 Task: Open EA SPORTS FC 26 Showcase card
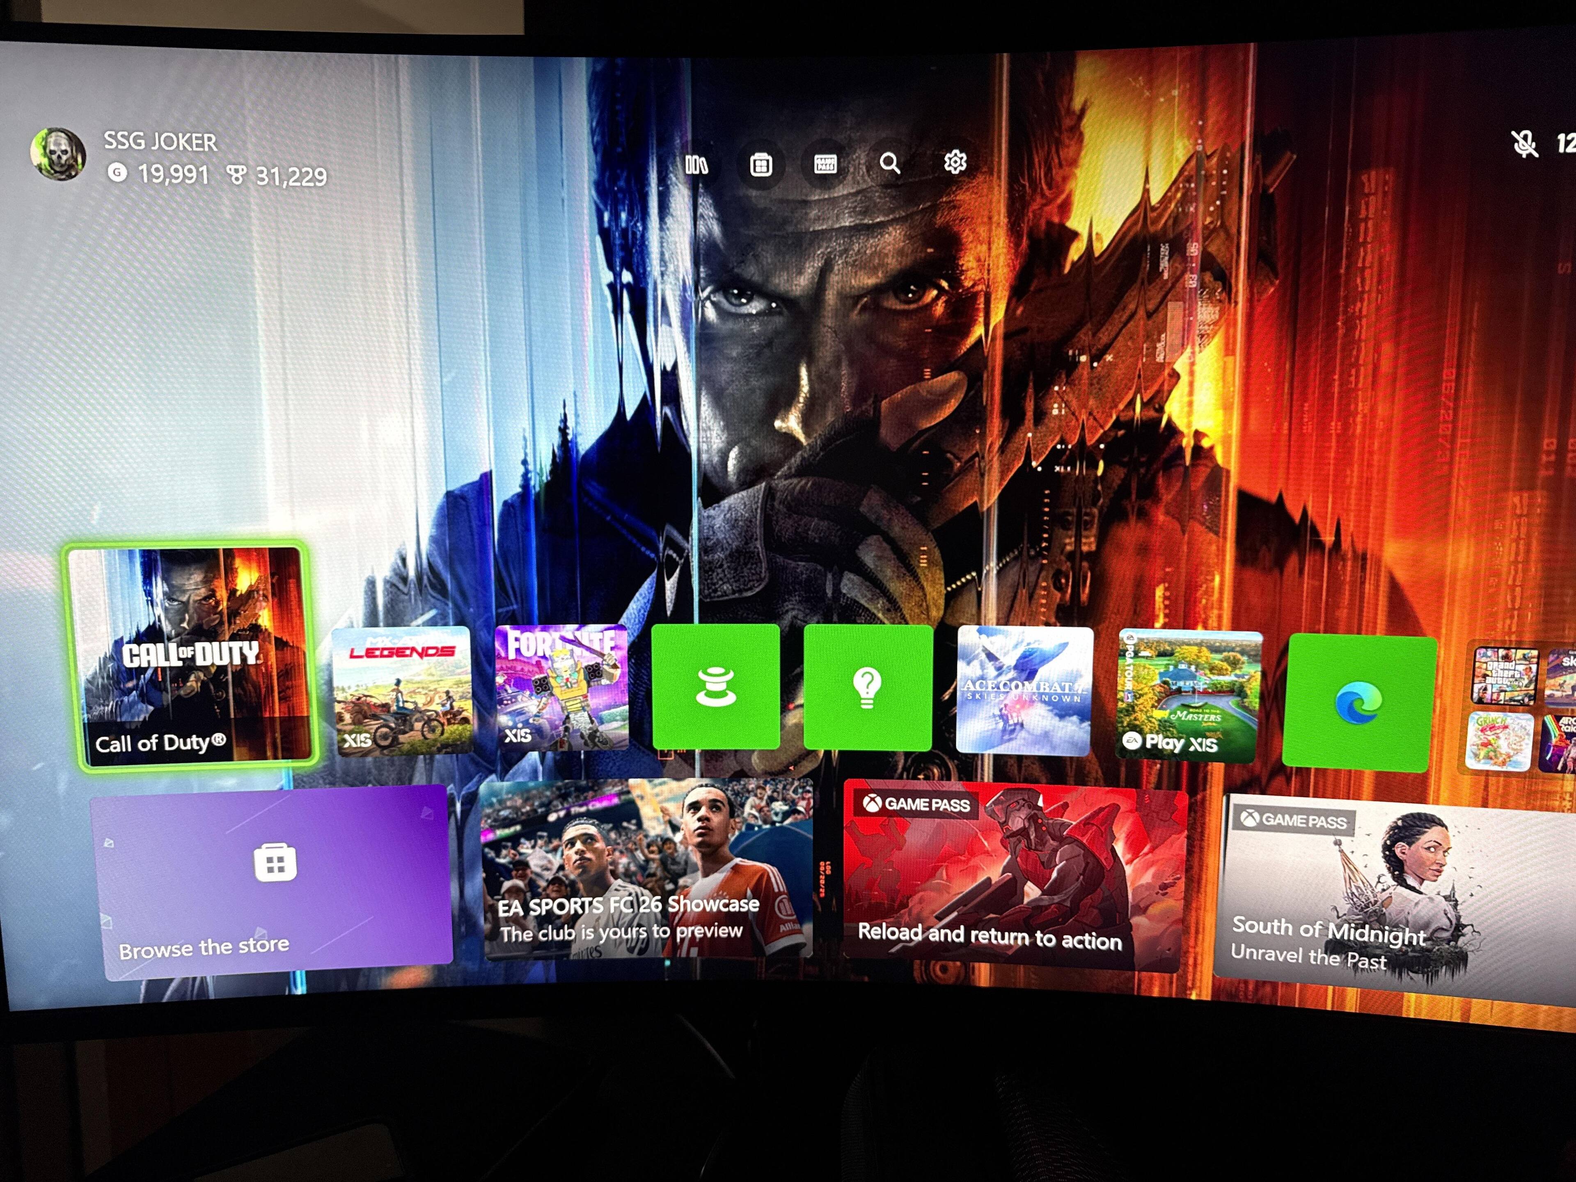(647, 870)
